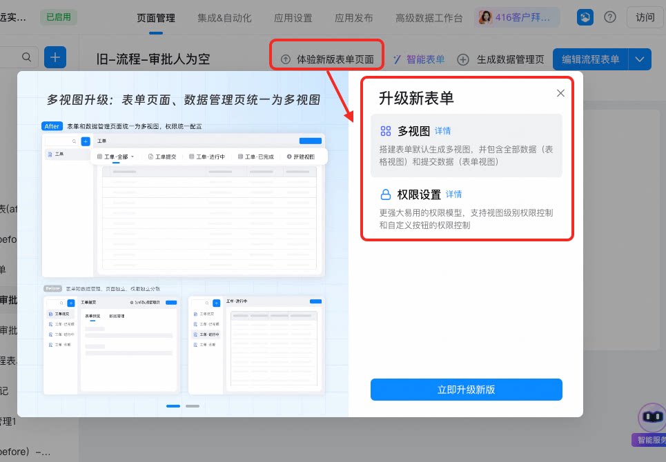This screenshot has width=666, height=462.
Task: Close the 升级新表单 dialog
Action: 560,93
